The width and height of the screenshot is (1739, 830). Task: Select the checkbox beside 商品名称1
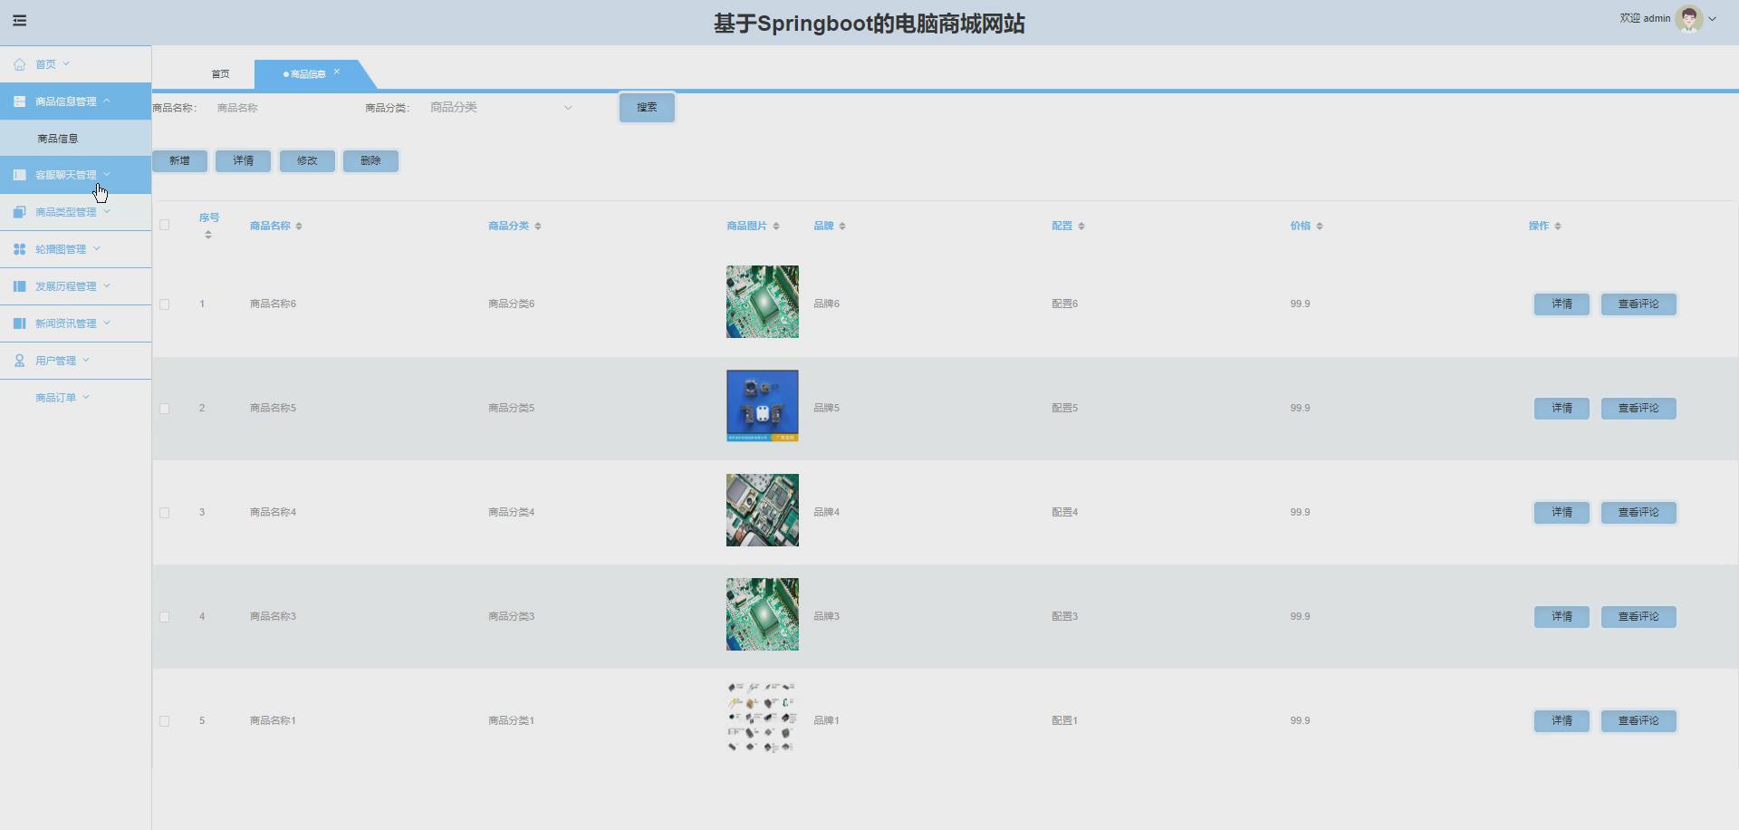164,721
